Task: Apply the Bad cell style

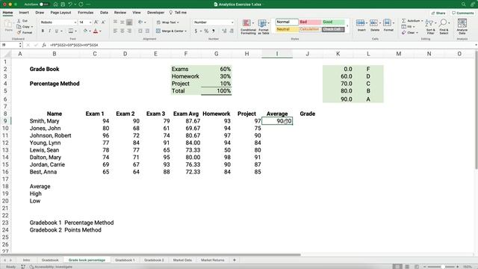Action: [310, 22]
